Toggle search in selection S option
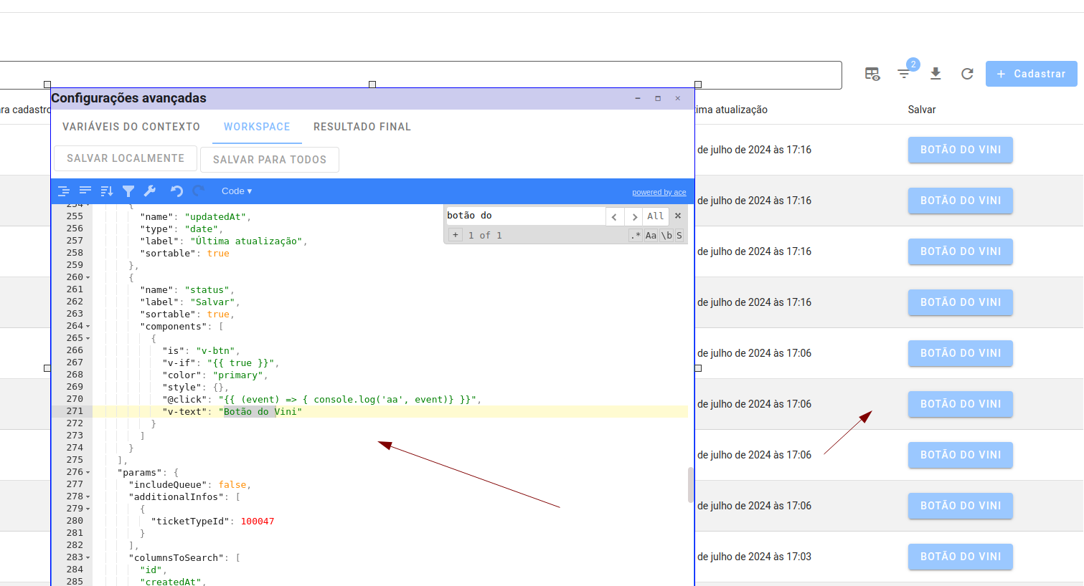 click(679, 235)
